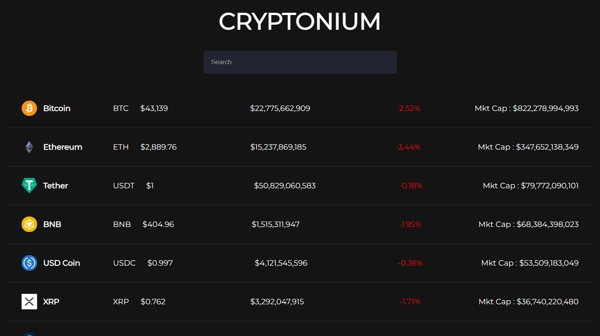Click XRP's -1.71% change value
Viewport: 600px width, 336px height.
click(410, 302)
